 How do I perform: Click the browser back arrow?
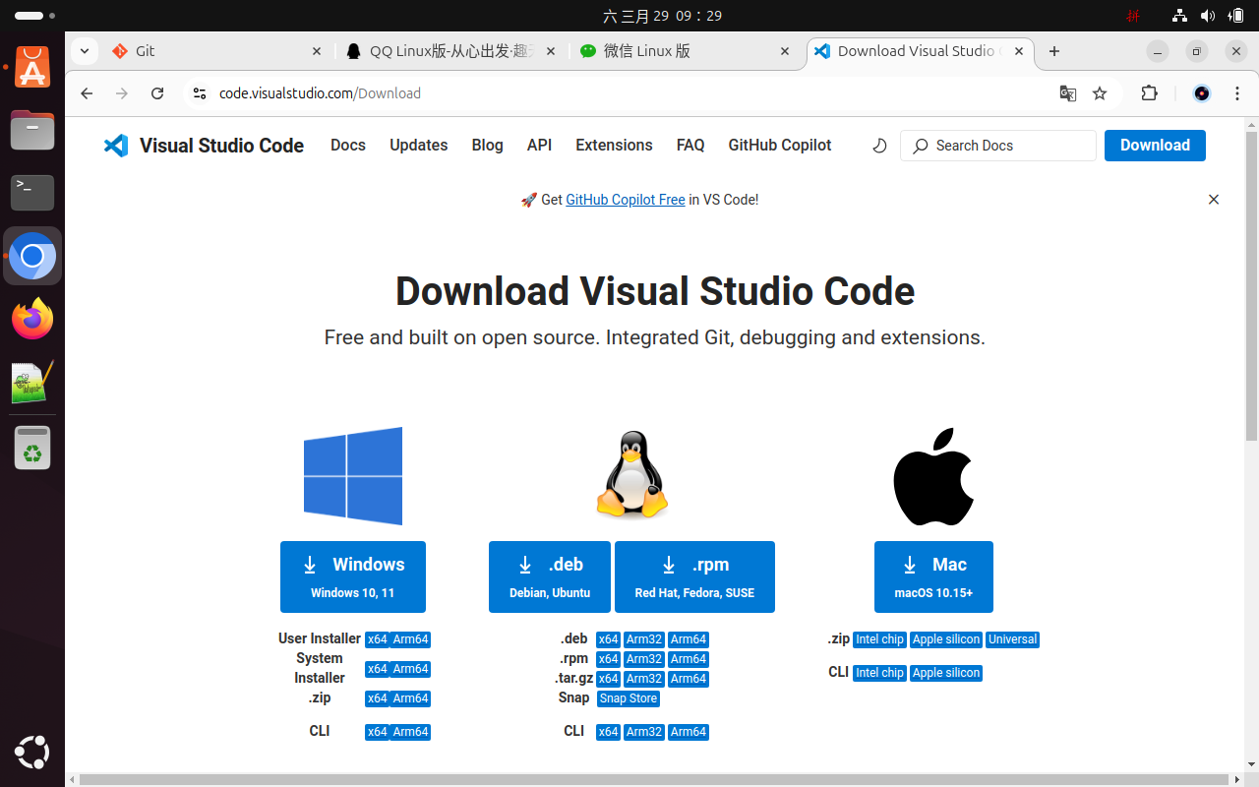tap(87, 93)
